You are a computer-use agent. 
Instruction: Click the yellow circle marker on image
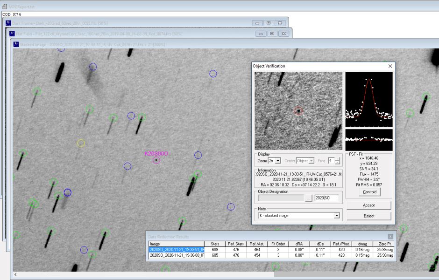(81, 143)
